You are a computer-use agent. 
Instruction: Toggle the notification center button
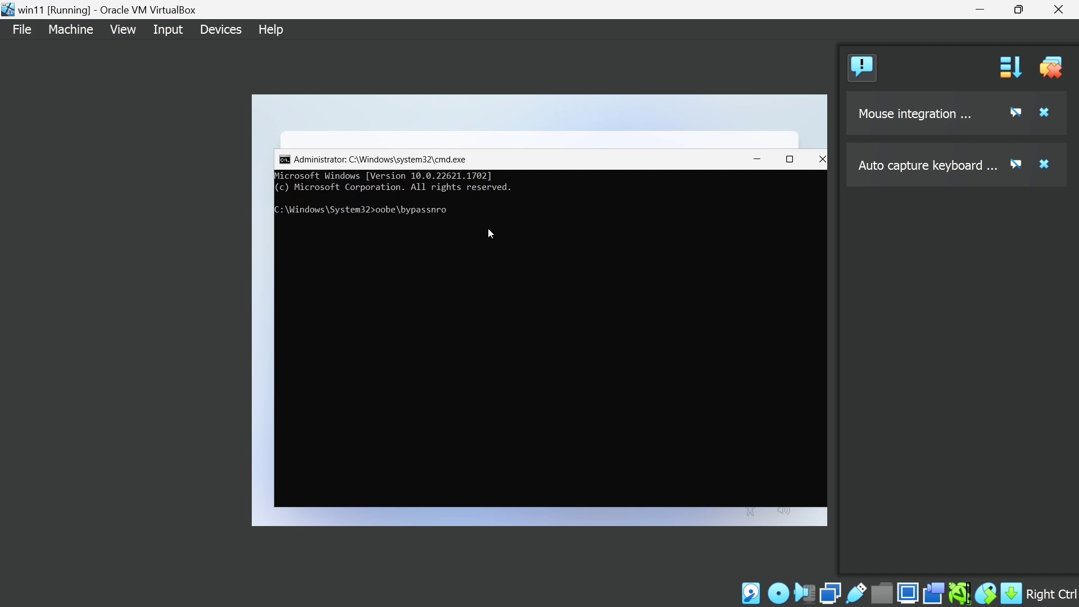tap(863, 68)
